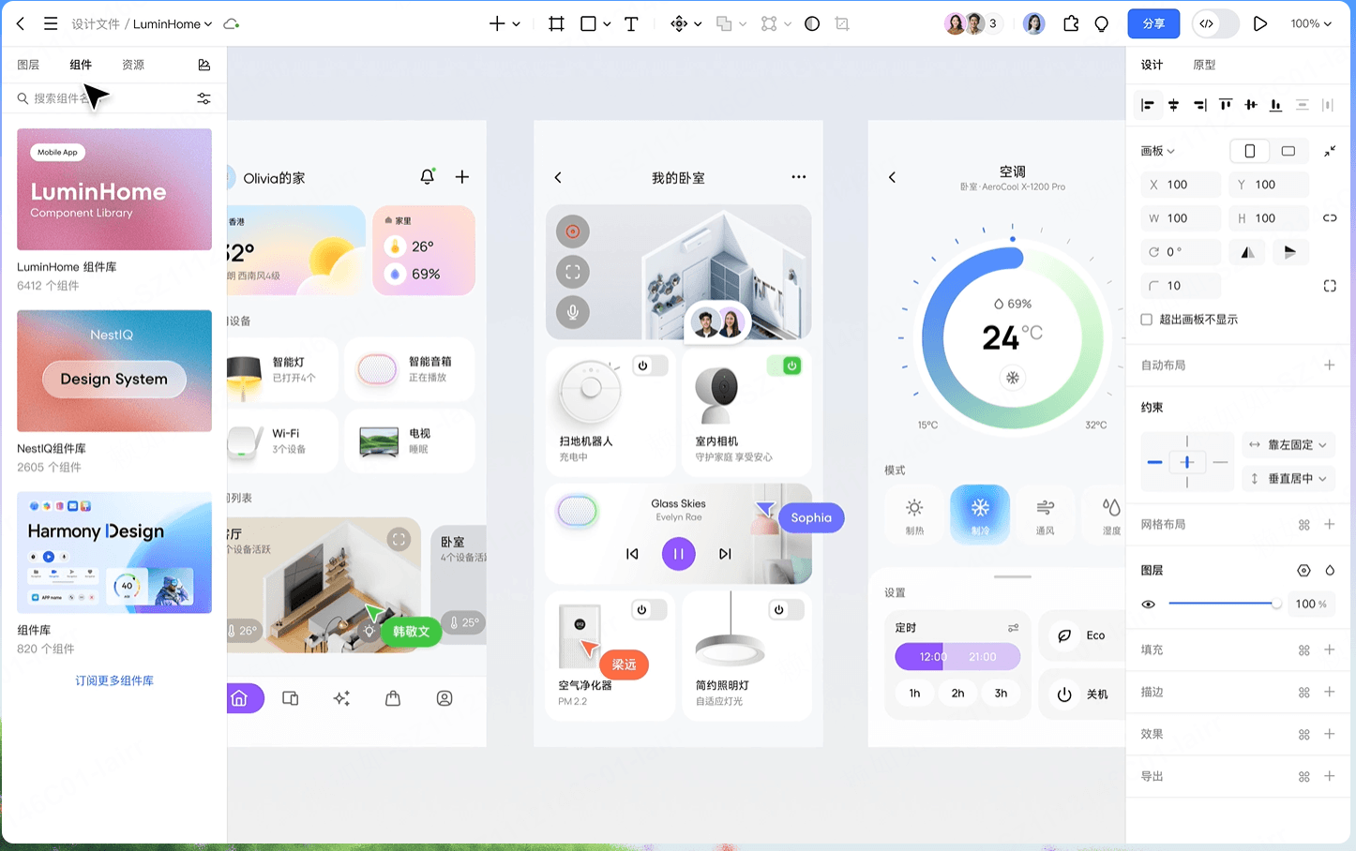Expand the shape tool dropdown arrow

[x=605, y=23]
